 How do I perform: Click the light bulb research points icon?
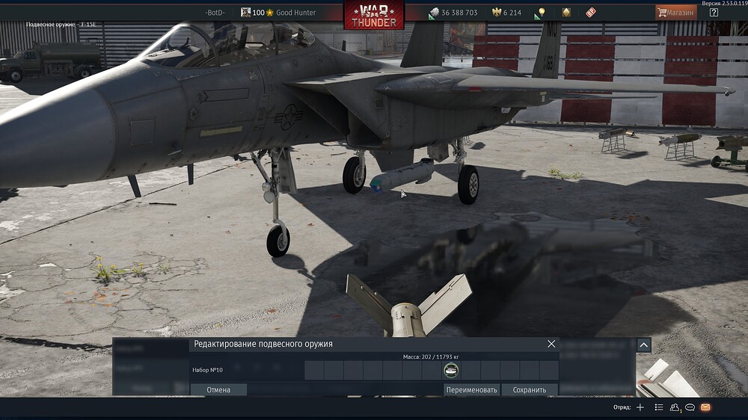point(540,13)
